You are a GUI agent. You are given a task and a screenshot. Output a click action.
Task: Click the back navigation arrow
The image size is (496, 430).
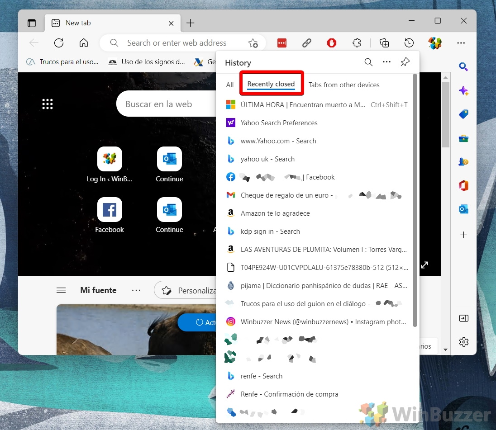(x=34, y=43)
